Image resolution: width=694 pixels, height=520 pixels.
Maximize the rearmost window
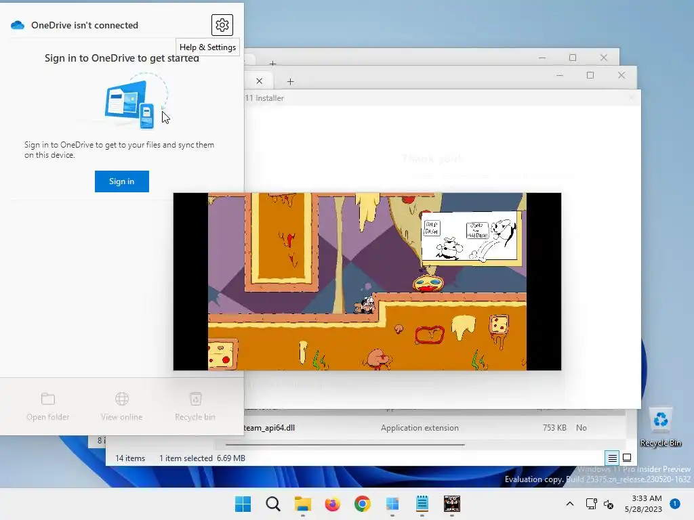click(573, 58)
